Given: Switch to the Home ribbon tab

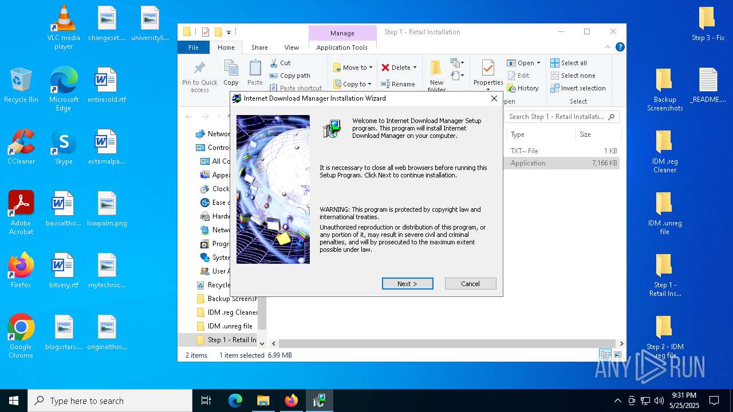Looking at the screenshot, I should click(x=226, y=47).
